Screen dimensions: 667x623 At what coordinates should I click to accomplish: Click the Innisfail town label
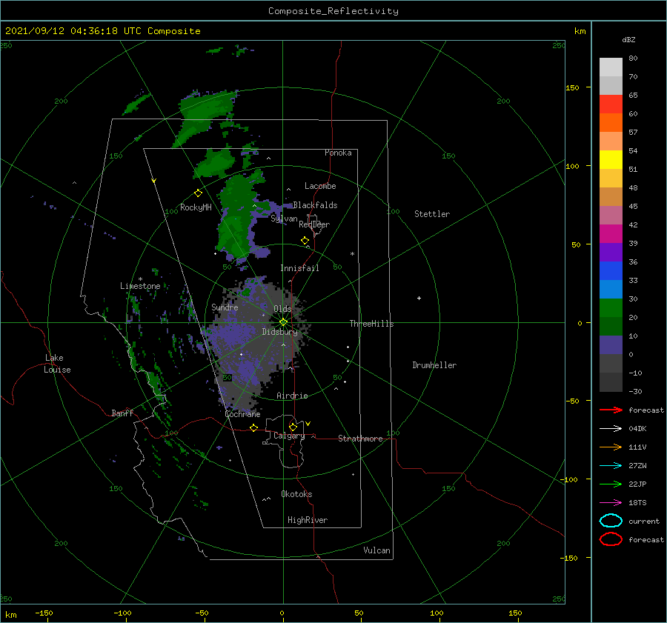click(x=299, y=268)
